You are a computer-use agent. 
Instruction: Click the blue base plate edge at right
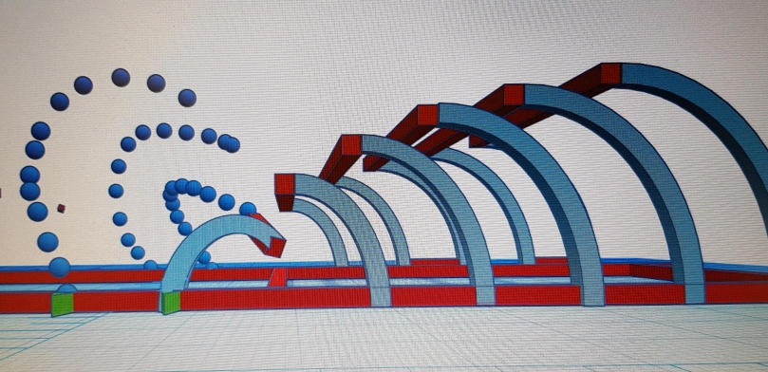pyautogui.click(x=735, y=268)
